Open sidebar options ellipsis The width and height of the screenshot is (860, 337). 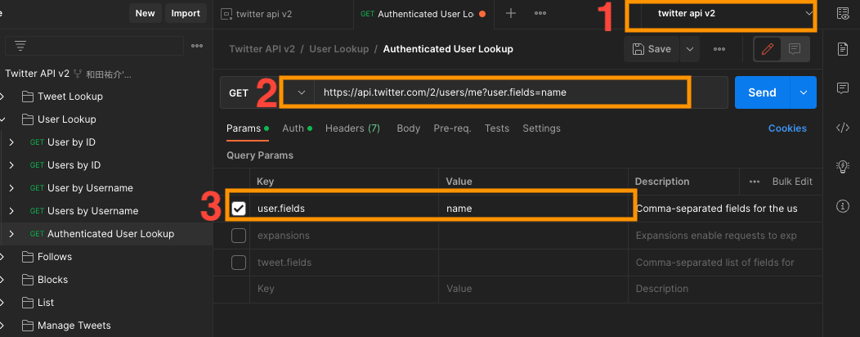coord(197,46)
